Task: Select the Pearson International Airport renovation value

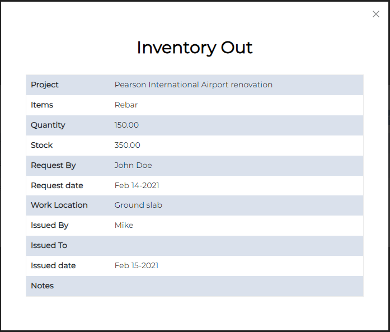Action: pyautogui.click(x=194, y=85)
